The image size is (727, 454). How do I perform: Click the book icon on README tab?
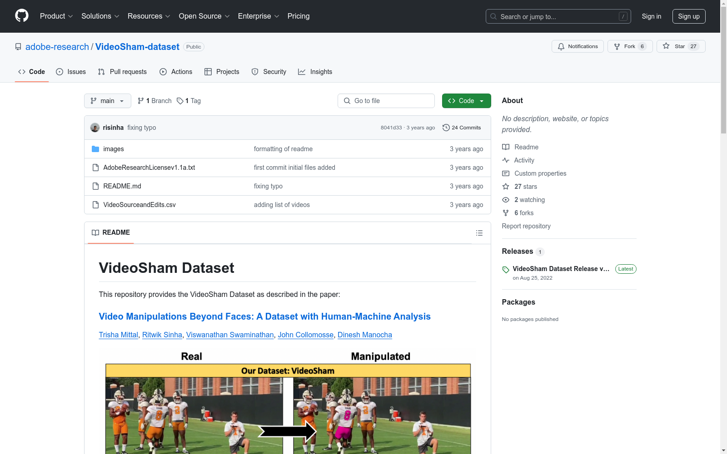(95, 232)
